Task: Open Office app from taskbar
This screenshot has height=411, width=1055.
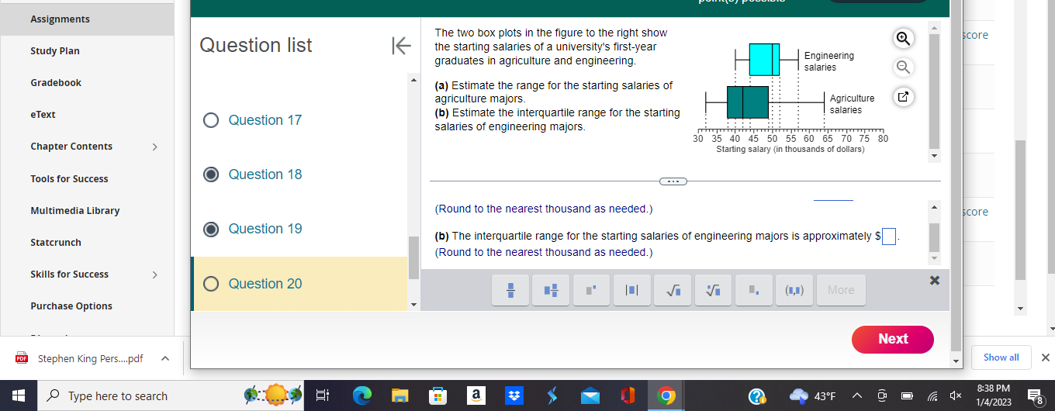Action: tap(628, 396)
